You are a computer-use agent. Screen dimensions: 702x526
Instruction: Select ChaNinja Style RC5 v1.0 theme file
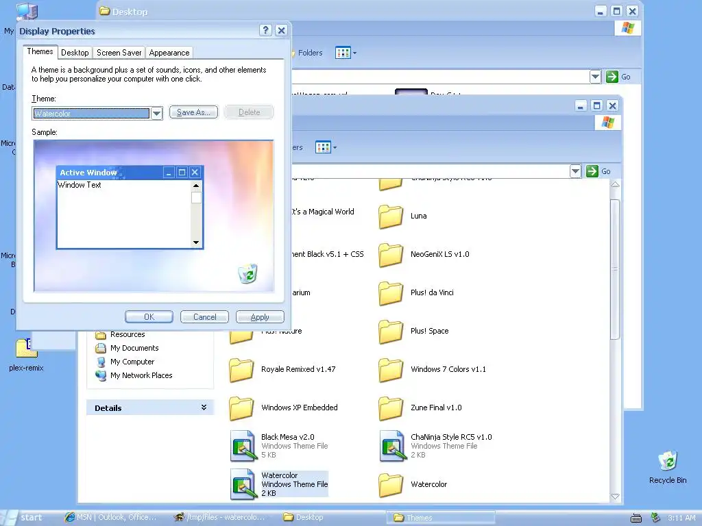click(x=435, y=445)
